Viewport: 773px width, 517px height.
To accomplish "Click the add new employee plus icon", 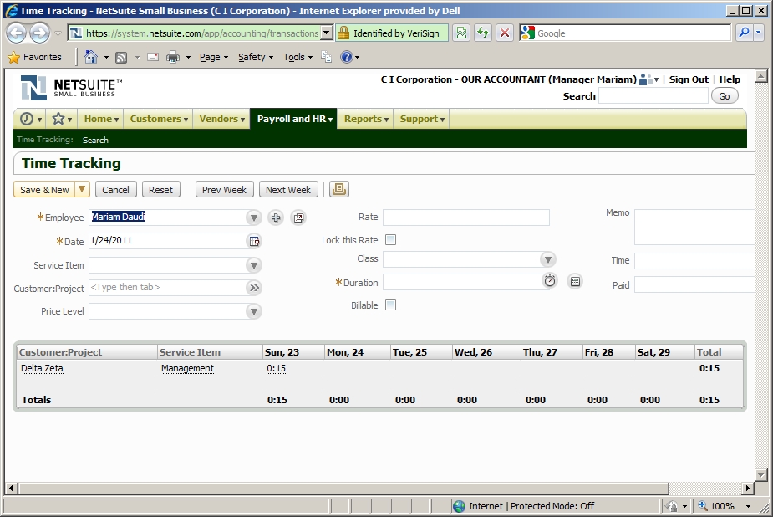I will tap(276, 218).
